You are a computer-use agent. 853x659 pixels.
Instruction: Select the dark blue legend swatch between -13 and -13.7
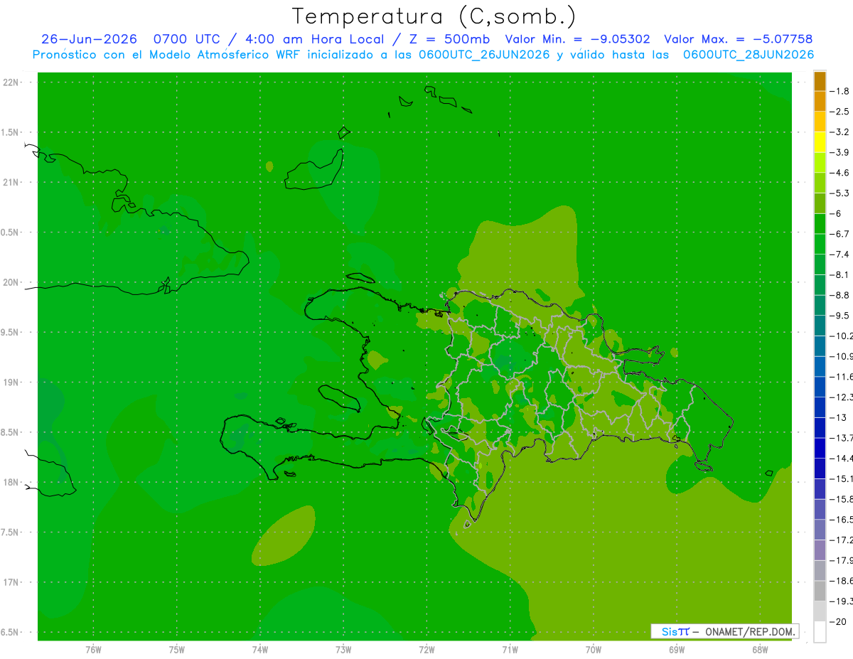(x=820, y=428)
